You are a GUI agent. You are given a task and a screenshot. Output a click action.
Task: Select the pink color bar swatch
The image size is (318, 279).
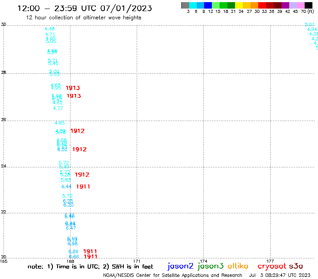coord(300,5)
